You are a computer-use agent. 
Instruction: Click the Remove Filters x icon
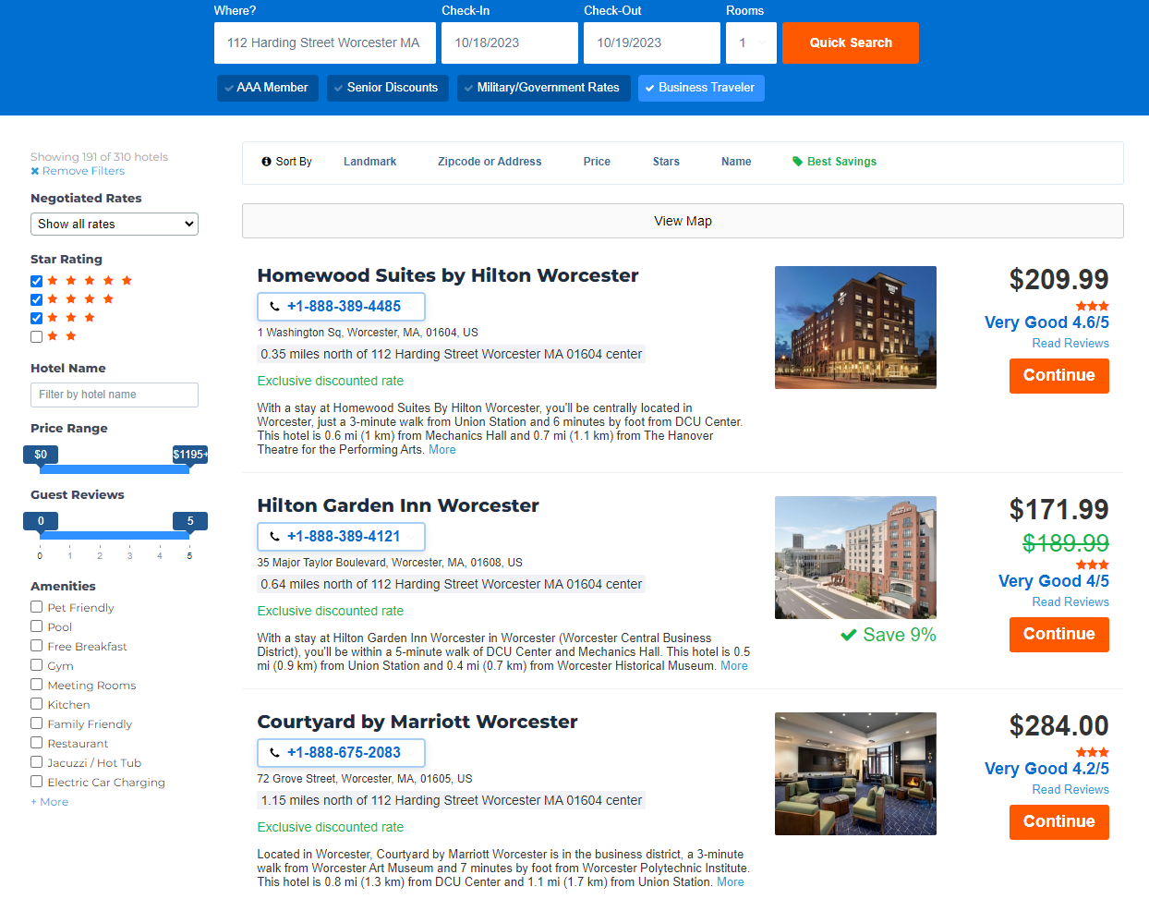click(x=35, y=171)
